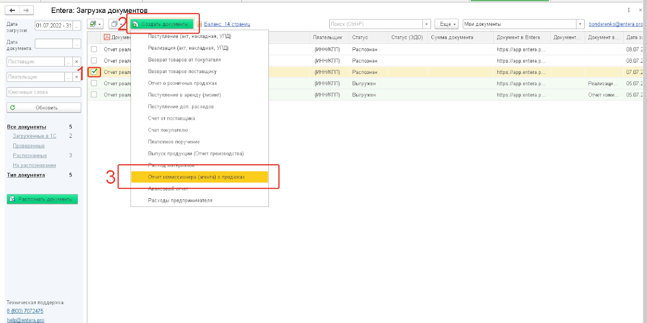Sort by the Плательщик column header
Viewport: 647px width, 323px height.
tap(329, 37)
